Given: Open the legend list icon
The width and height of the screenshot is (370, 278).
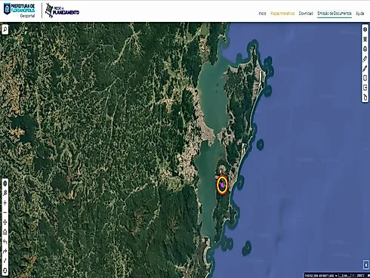Looking at the screenshot, I should point(365,39).
